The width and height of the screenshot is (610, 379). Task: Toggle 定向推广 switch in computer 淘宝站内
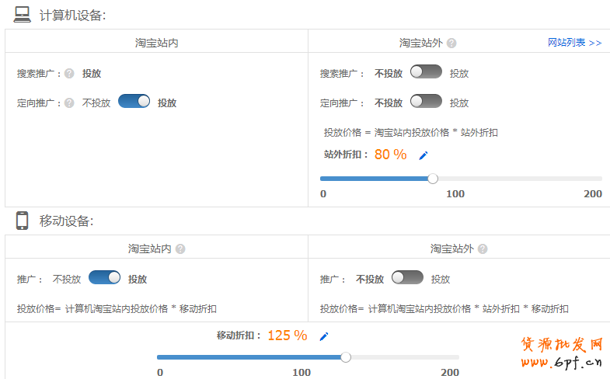pos(134,102)
